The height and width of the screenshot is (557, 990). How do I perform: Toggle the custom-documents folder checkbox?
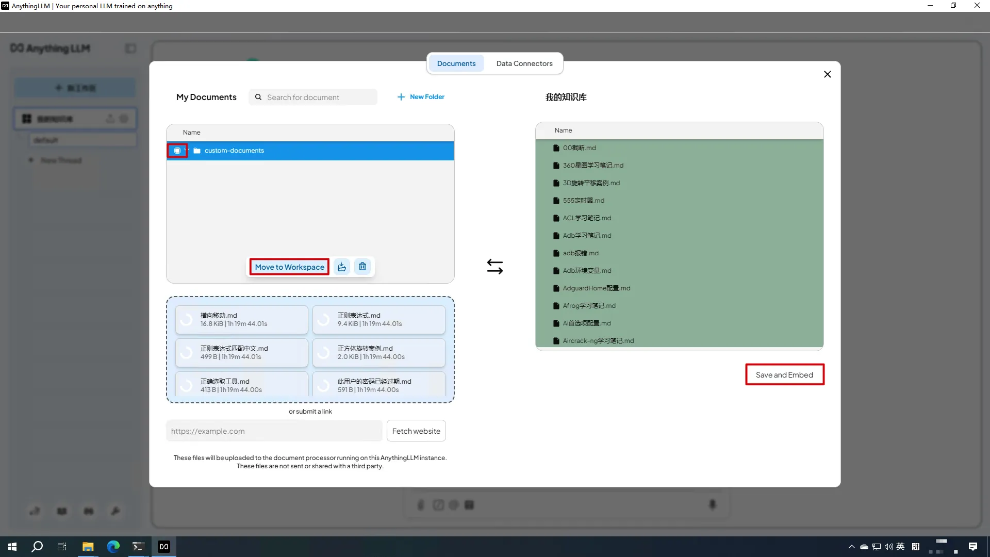[x=177, y=151]
